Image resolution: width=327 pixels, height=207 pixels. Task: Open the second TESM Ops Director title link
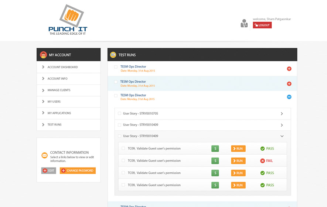coord(133,82)
